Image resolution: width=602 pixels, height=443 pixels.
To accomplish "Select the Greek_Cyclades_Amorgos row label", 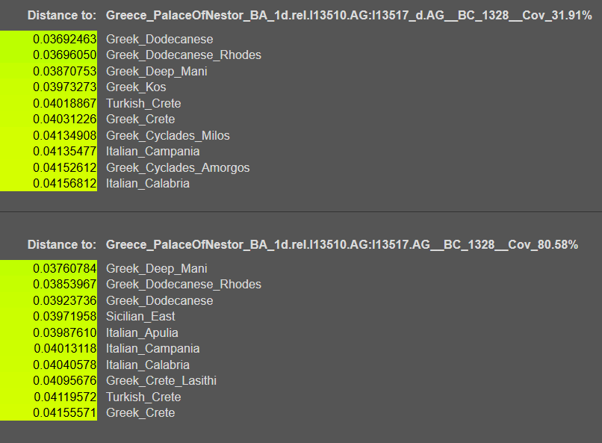I will 178,168.
